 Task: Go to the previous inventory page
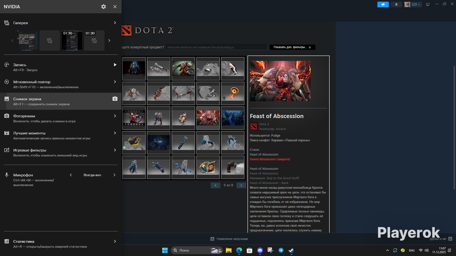pos(215,185)
